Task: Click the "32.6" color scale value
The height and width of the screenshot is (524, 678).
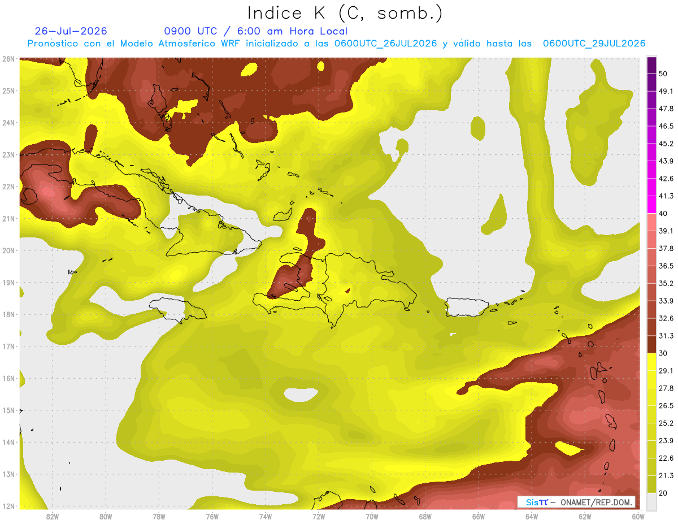Action: pos(667,318)
